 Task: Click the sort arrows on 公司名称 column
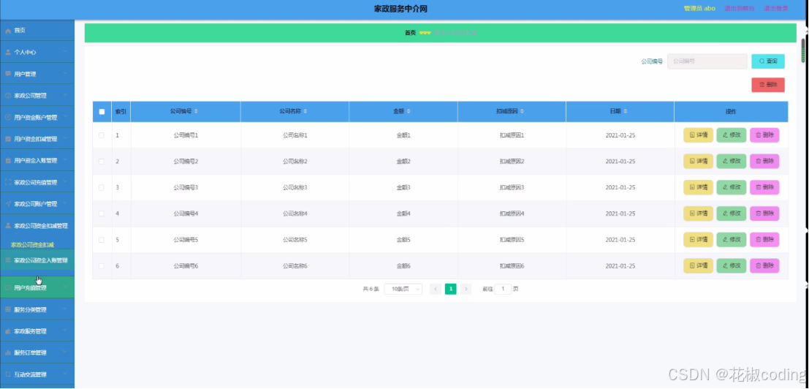coord(305,111)
